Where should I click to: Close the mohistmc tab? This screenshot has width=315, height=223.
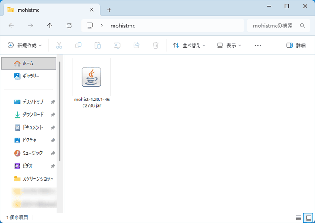(91, 10)
